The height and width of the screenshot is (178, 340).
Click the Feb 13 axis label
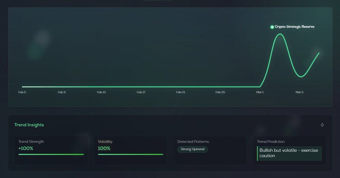point(101,92)
